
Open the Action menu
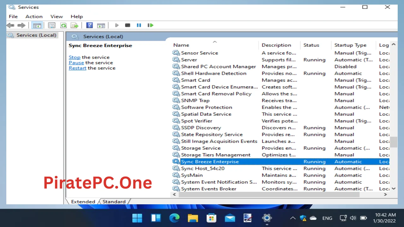(x=34, y=16)
